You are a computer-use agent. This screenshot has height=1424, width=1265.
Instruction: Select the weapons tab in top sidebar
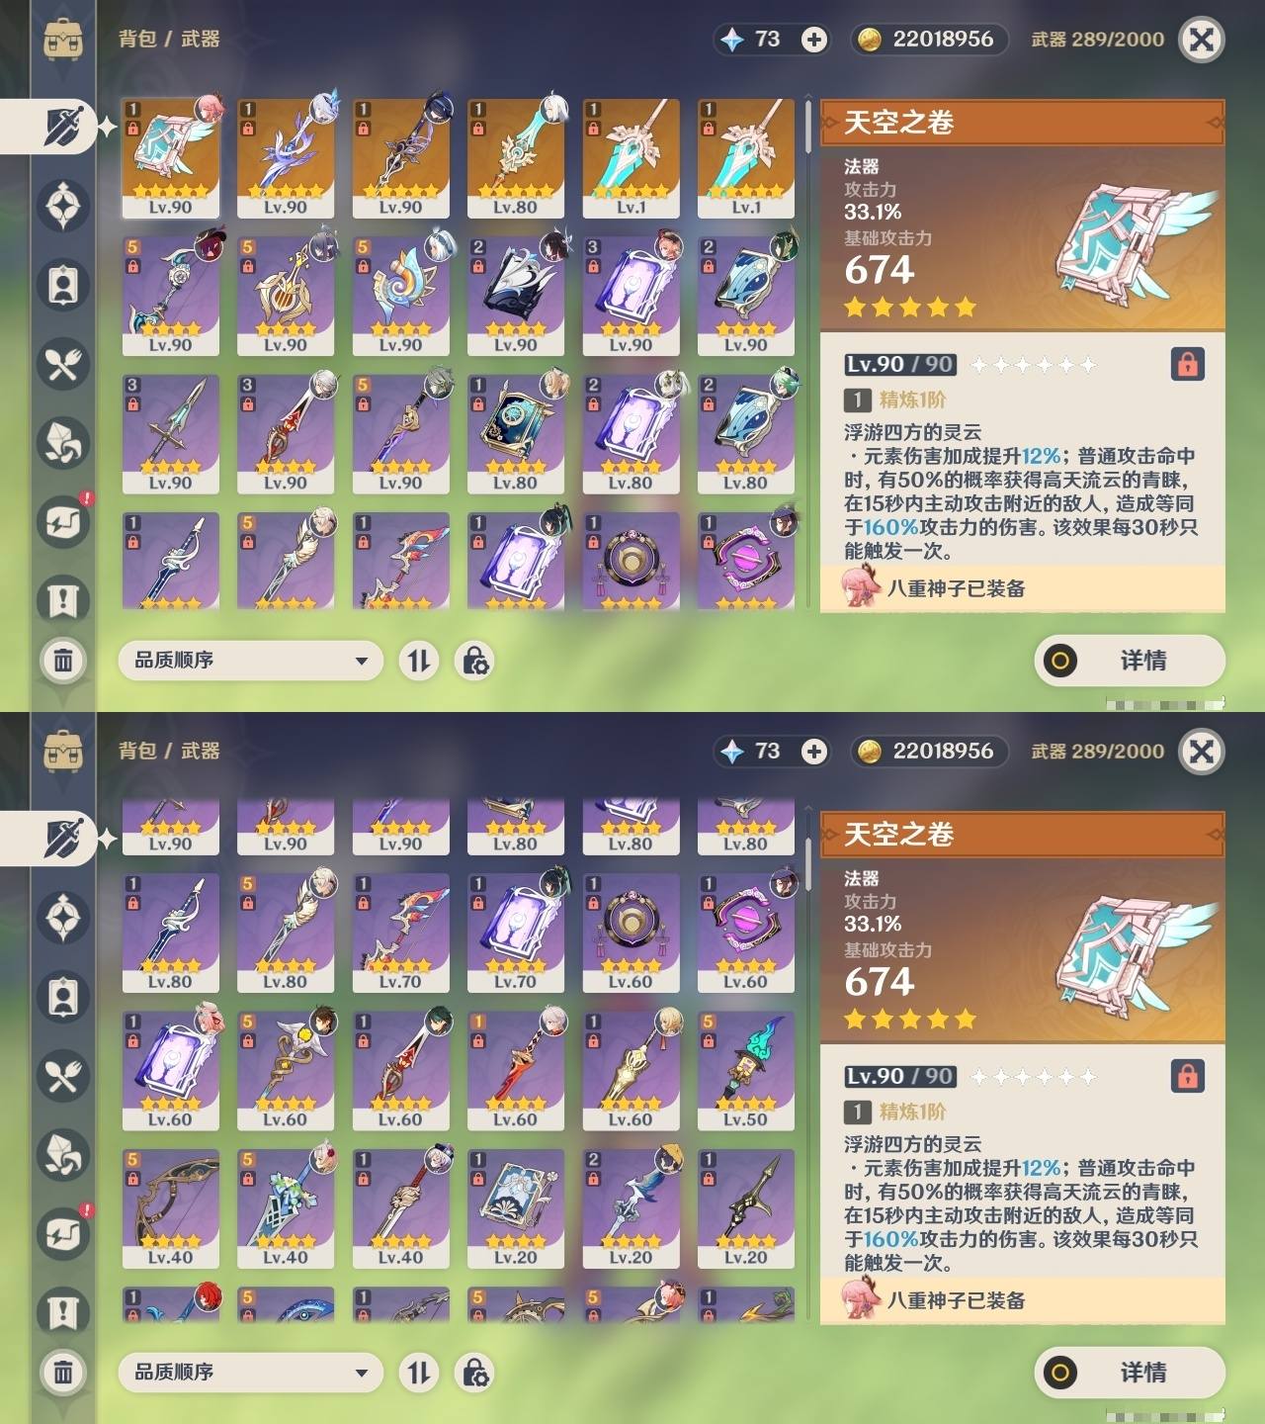click(63, 127)
